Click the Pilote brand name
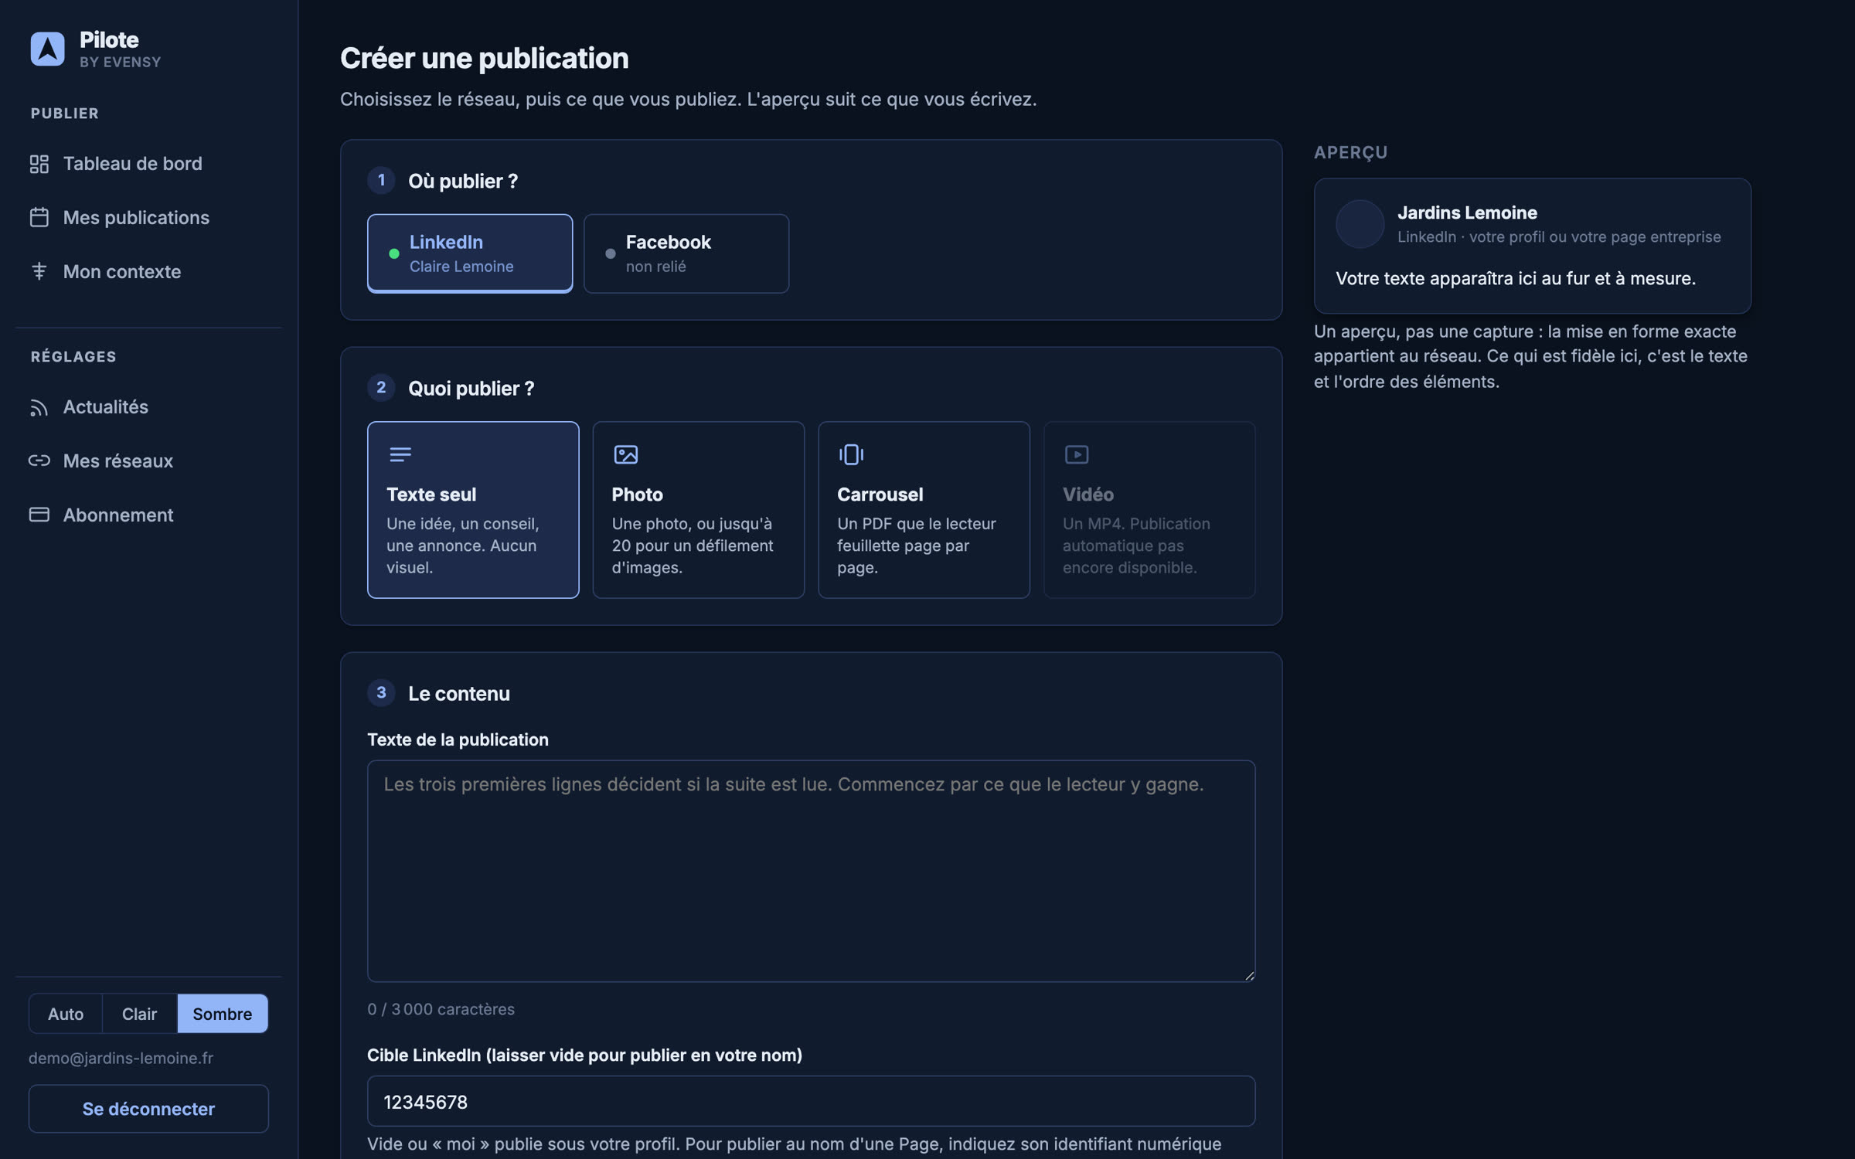 tap(109, 39)
